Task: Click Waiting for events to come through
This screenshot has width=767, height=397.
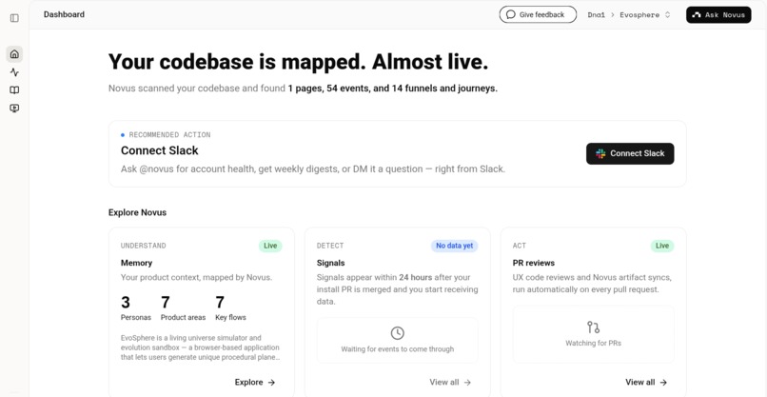Action: [397, 349]
